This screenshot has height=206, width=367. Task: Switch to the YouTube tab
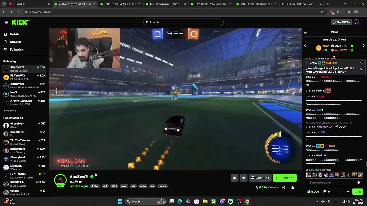[x=29, y=4]
